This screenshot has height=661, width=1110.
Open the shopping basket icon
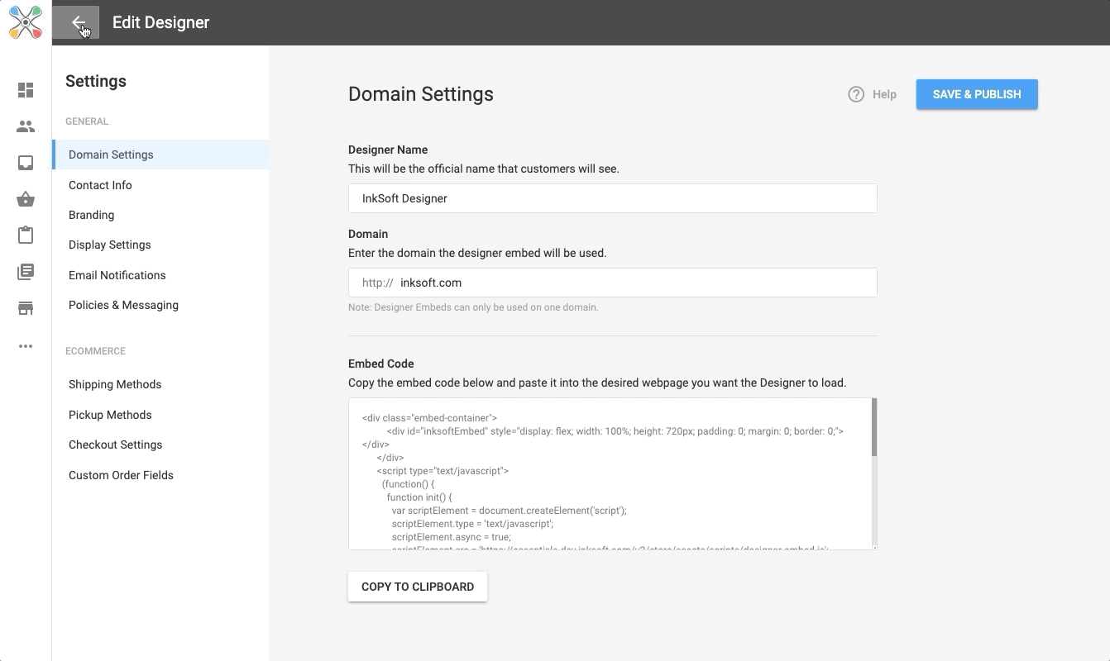click(26, 199)
